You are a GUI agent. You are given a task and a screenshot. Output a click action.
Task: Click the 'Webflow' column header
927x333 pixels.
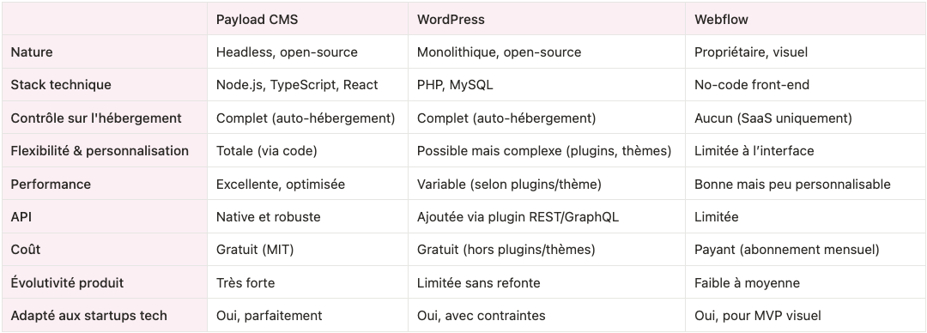coord(805,19)
